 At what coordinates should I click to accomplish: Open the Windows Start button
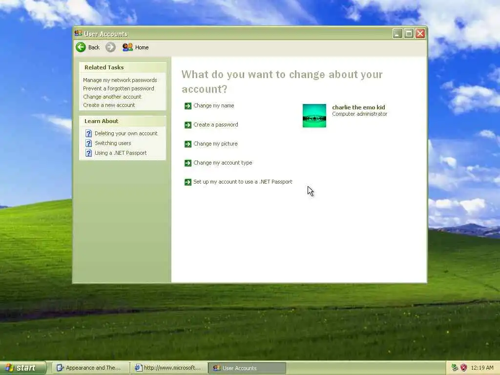point(23,368)
